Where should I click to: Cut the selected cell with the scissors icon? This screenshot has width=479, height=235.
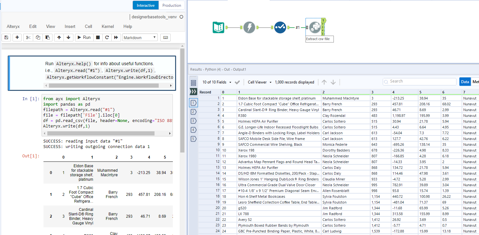28,38
